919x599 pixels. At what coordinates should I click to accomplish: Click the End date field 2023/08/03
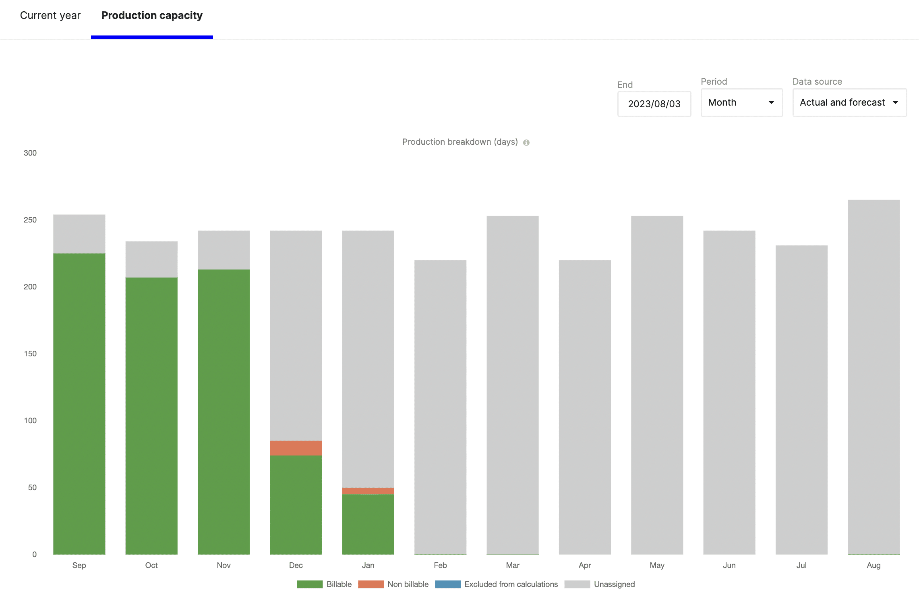pyautogui.click(x=654, y=104)
